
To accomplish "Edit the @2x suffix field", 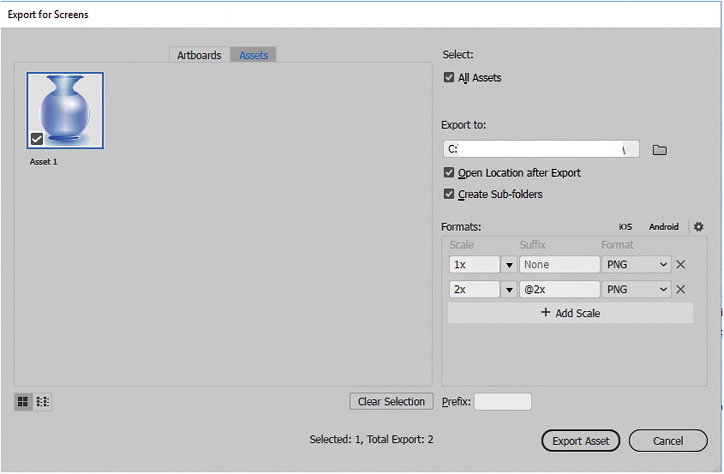I will click(x=559, y=290).
